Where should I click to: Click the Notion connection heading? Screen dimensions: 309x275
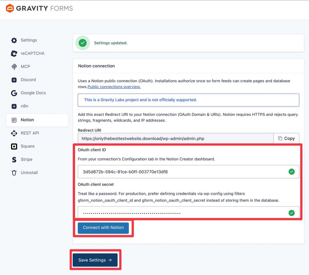click(96, 66)
